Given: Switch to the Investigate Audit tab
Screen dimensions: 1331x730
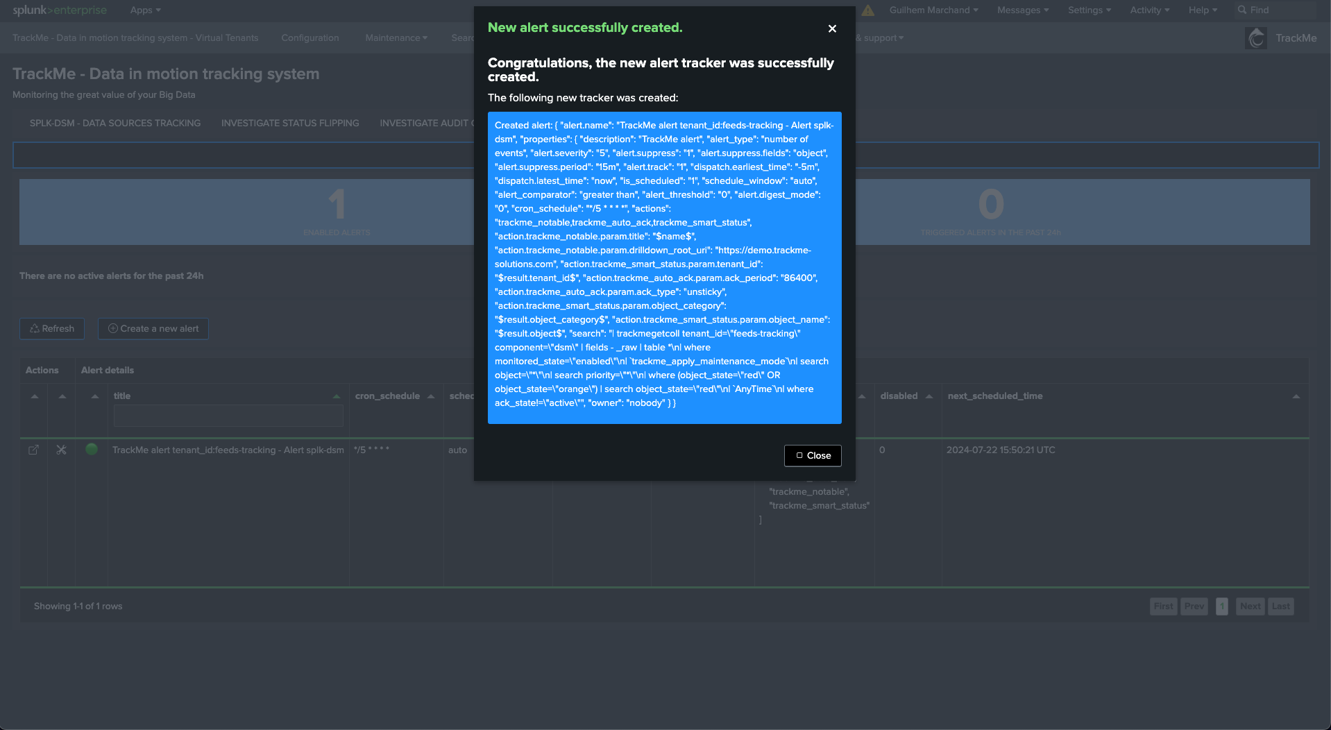Looking at the screenshot, I should 426,123.
